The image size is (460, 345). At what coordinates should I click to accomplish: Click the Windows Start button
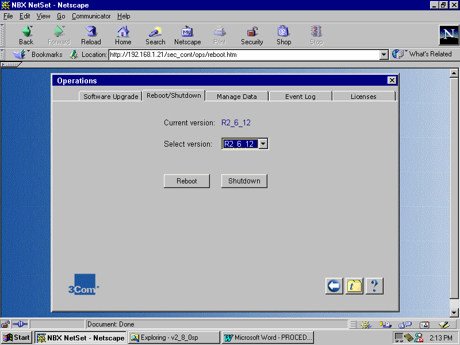click(x=17, y=338)
